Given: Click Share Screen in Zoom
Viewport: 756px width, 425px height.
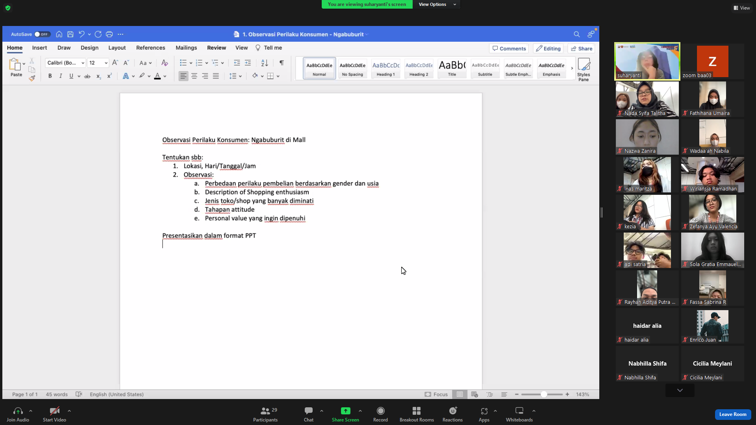Looking at the screenshot, I should [345, 414].
